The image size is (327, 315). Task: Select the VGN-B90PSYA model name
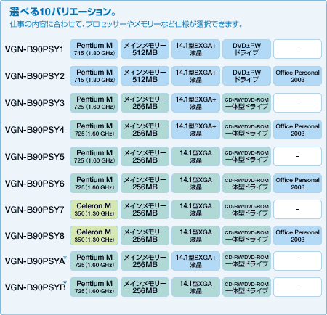coord(36,261)
